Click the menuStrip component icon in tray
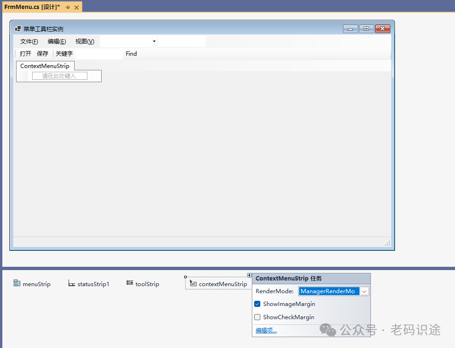Image resolution: width=455 pixels, height=348 pixels. pos(17,283)
